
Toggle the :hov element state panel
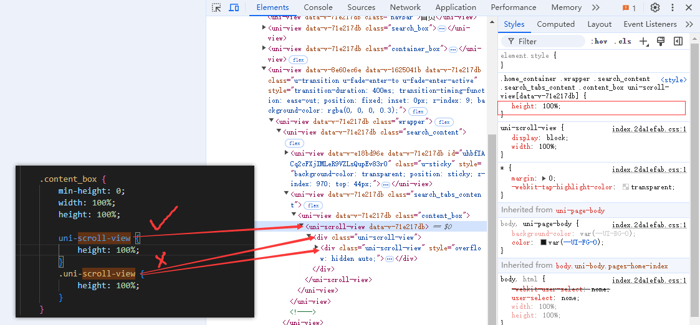point(599,41)
